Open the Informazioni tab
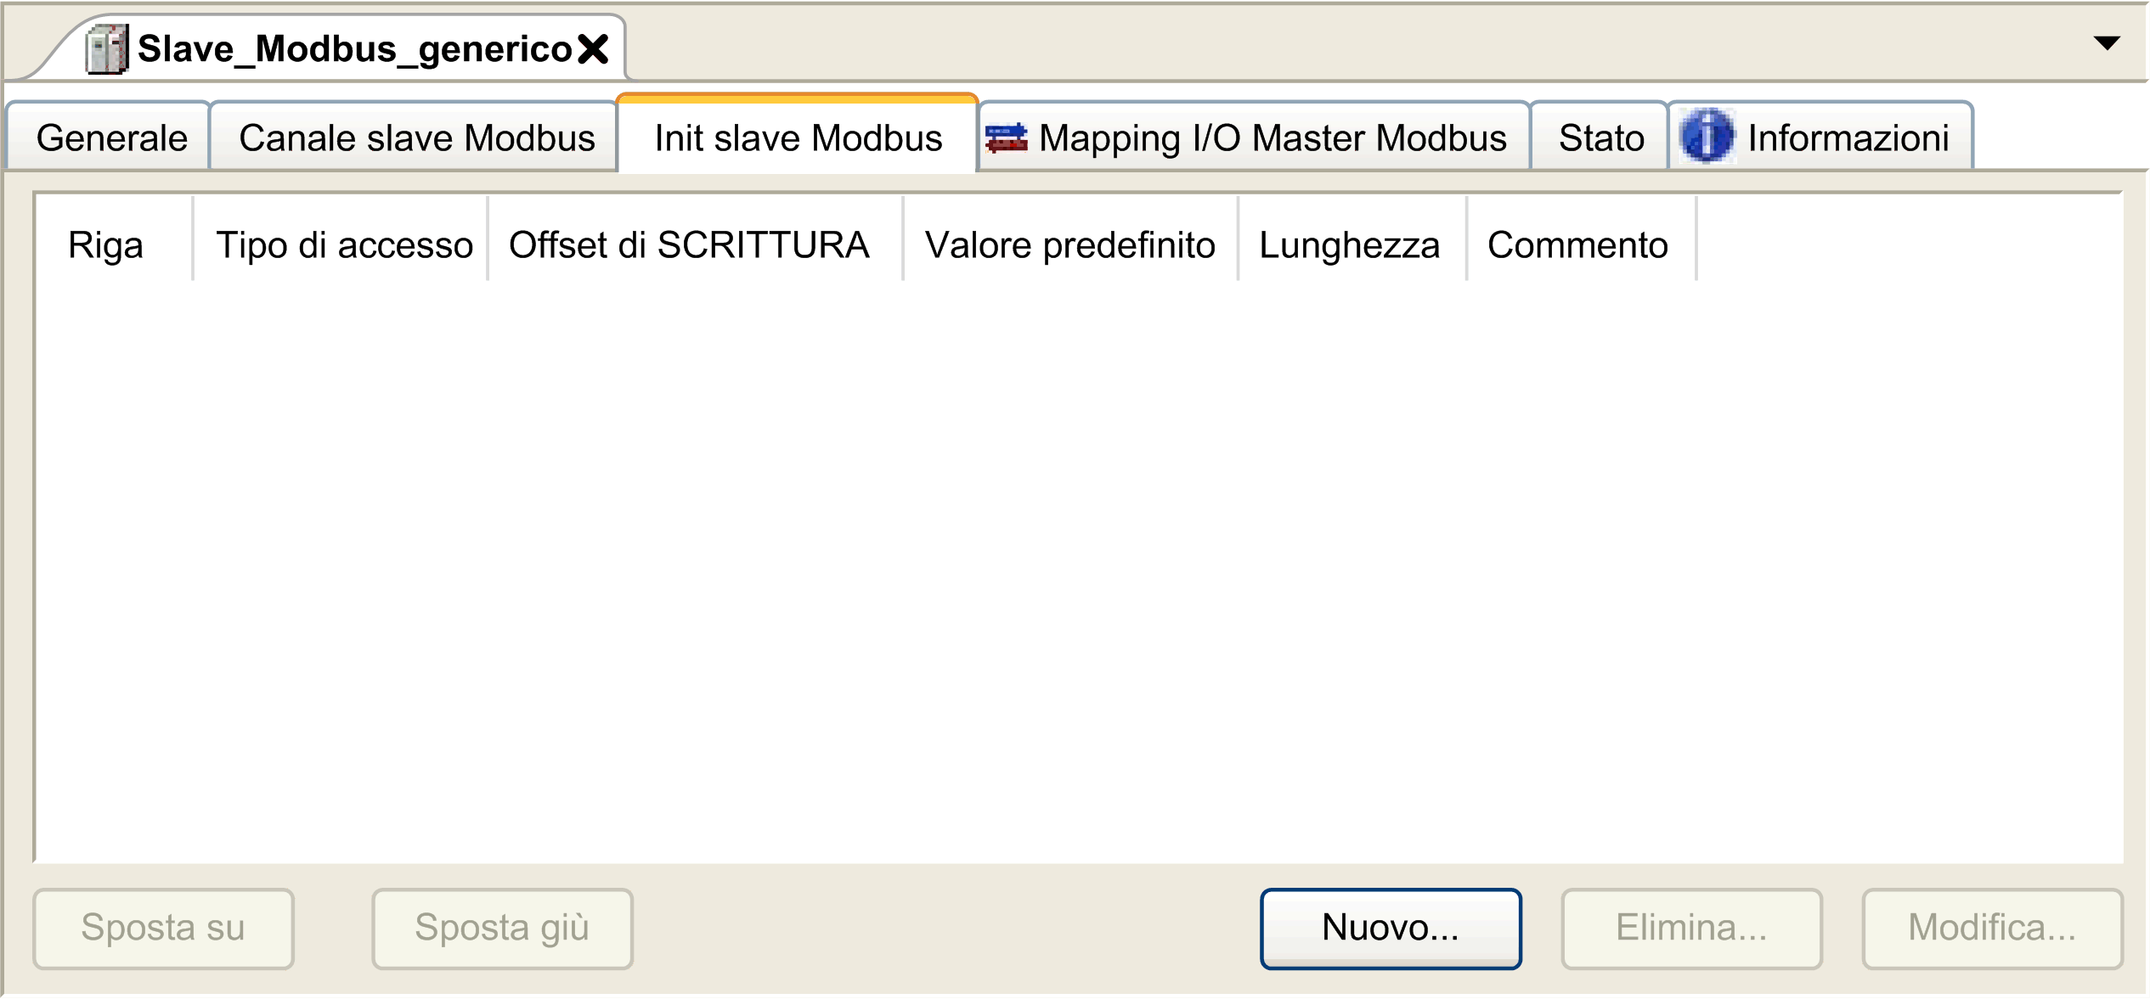 coord(1821,138)
